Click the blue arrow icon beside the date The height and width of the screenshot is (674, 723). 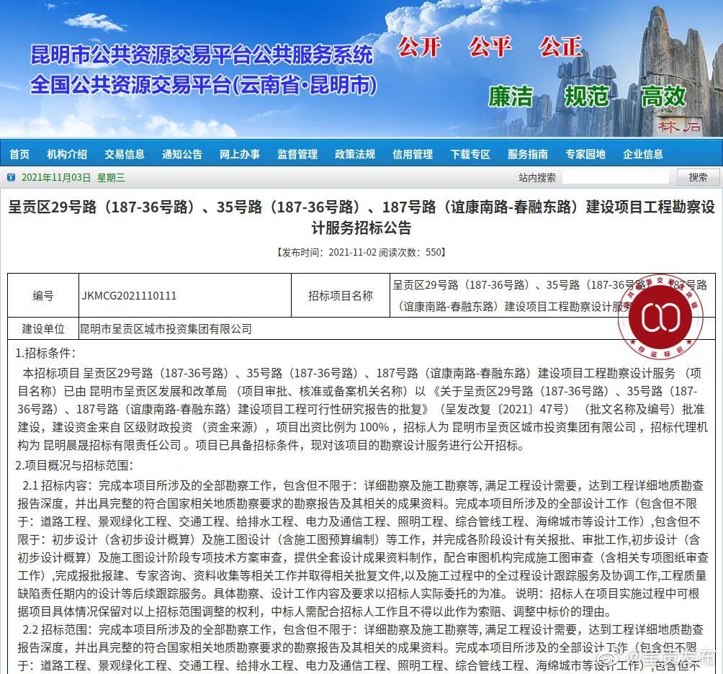(x=11, y=177)
